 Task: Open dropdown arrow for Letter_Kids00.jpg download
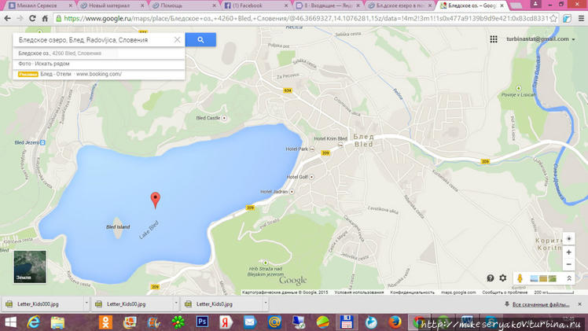pyautogui.click(x=175, y=304)
